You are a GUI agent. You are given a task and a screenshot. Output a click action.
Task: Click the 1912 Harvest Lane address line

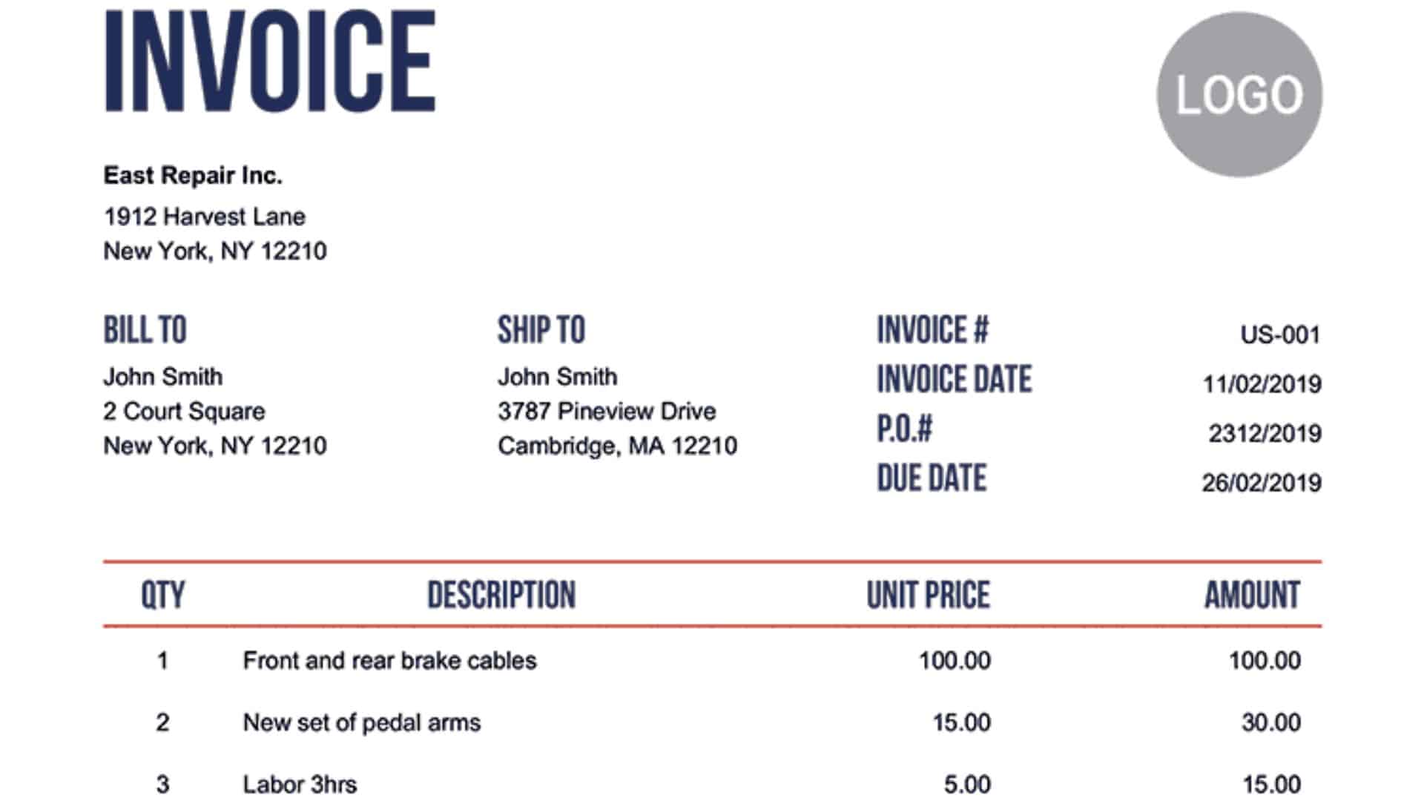205,217
